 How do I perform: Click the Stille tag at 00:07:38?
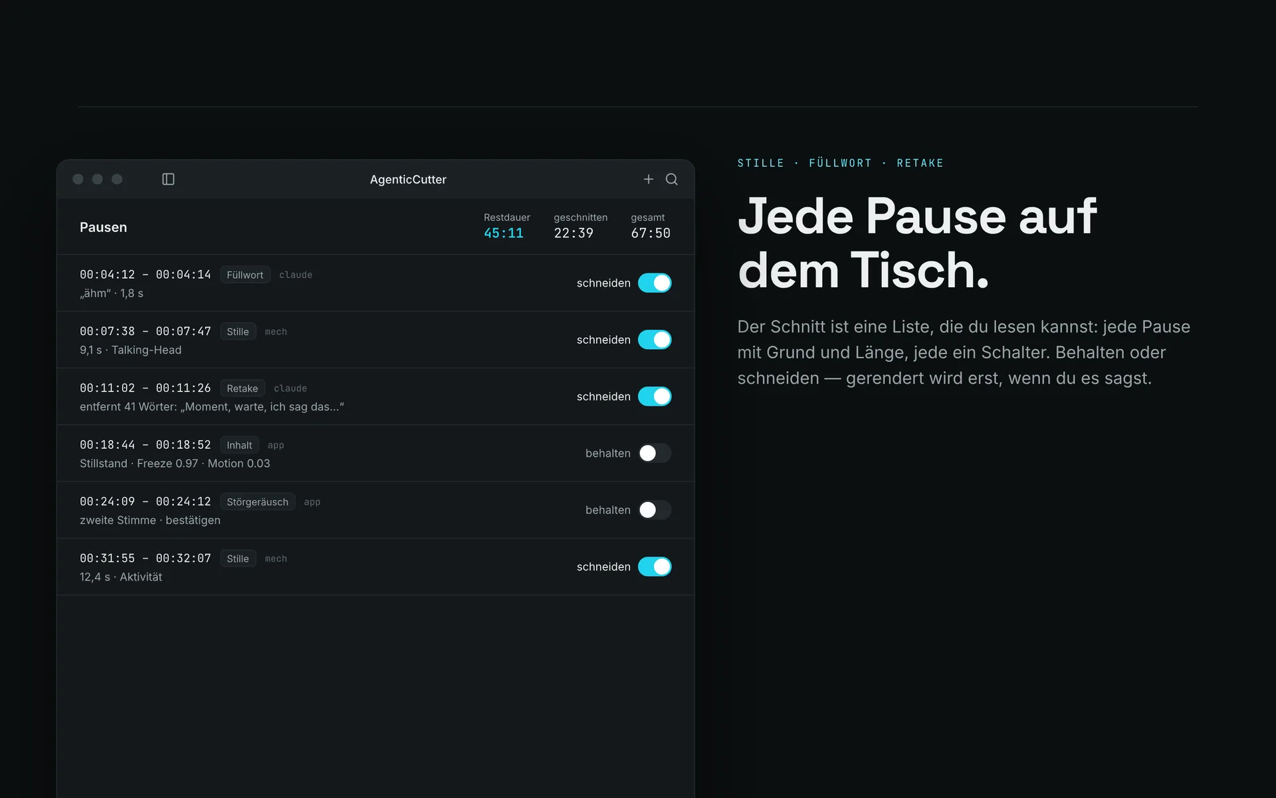[238, 332]
